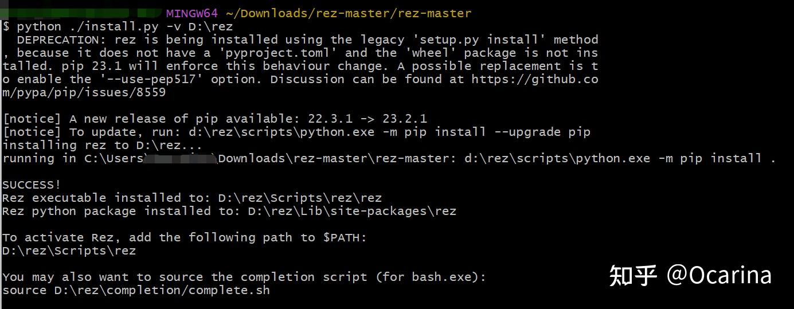Click the 知乎 @Ocarina watermark
Screen dimensions: 794x309
click(x=690, y=275)
